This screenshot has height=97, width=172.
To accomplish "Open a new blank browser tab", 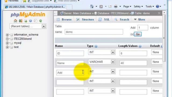I will [69, 7].
